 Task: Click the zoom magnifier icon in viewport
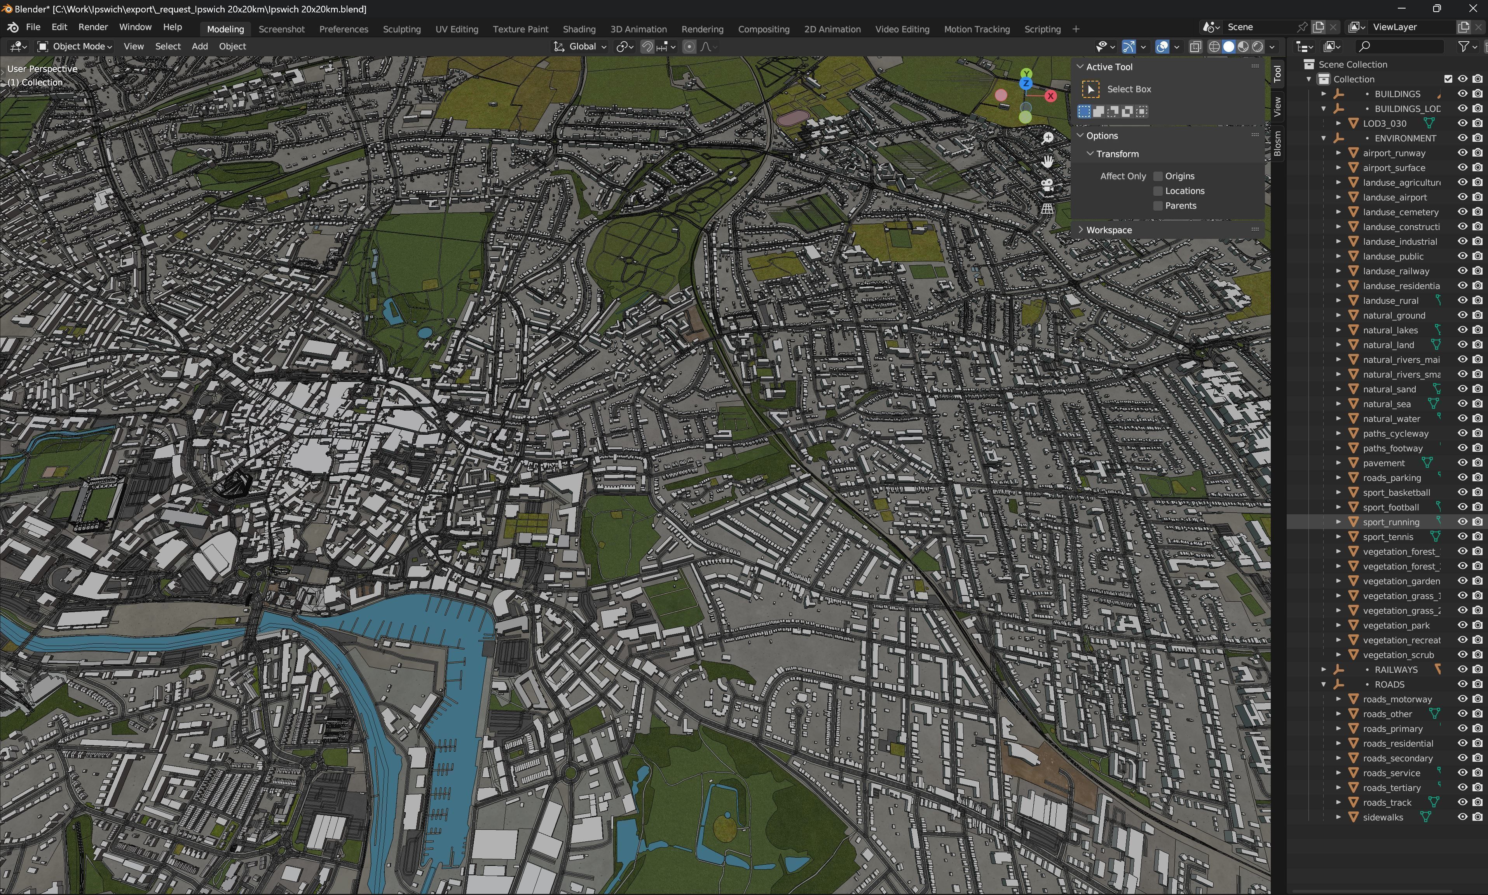click(x=1048, y=138)
